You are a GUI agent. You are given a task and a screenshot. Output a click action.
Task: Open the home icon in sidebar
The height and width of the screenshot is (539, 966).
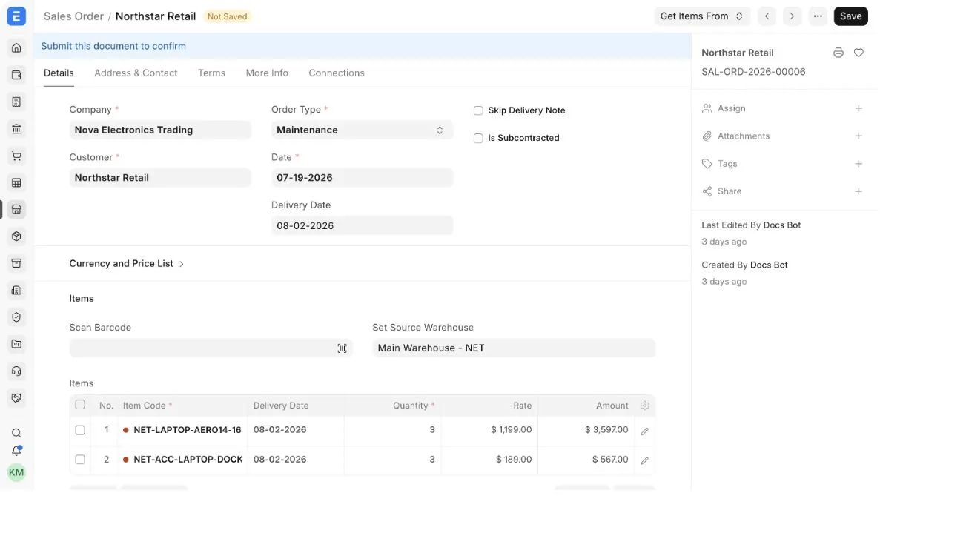tap(16, 48)
